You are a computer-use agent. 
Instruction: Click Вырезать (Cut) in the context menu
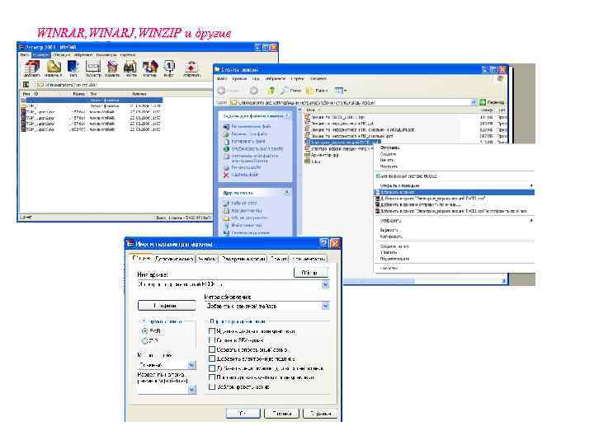tap(389, 230)
